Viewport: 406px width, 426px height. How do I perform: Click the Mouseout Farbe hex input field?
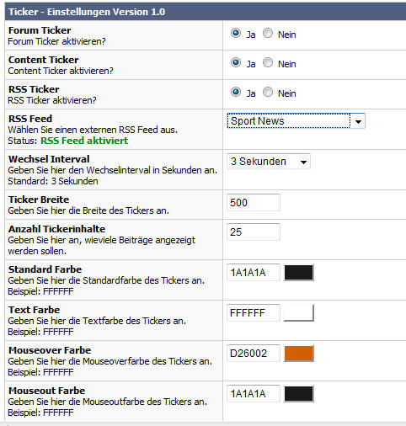[x=254, y=393]
